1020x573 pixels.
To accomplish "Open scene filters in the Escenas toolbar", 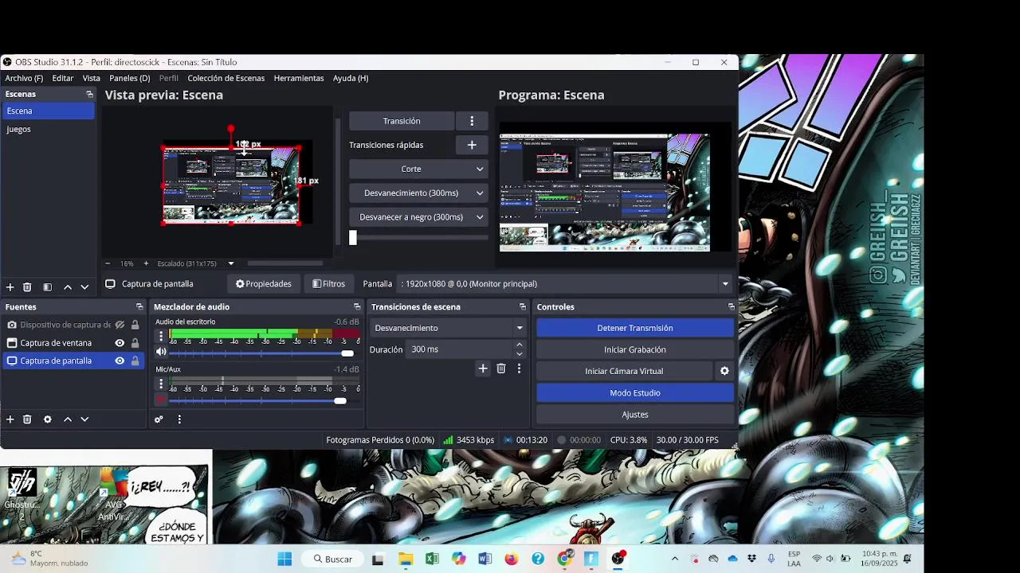I will [47, 287].
